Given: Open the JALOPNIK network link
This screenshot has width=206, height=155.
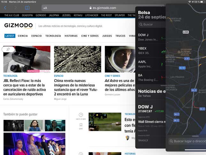Looking at the screenshot, I should pyautogui.click(x=54, y=15).
